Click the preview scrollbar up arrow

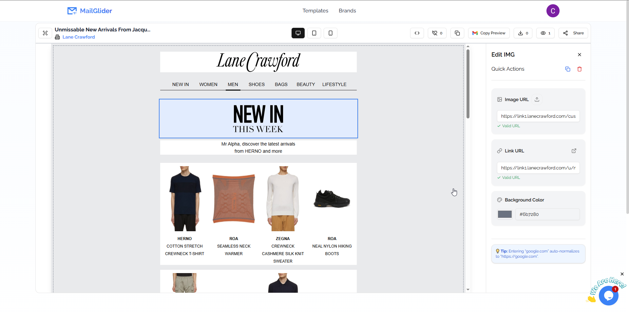point(468,46)
